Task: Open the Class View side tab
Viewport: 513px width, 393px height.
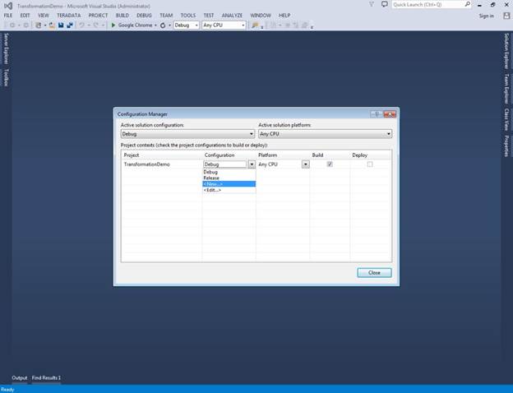Action: click(x=506, y=119)
